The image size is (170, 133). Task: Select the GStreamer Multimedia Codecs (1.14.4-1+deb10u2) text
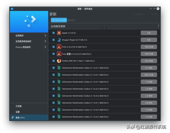pos(85,68)
